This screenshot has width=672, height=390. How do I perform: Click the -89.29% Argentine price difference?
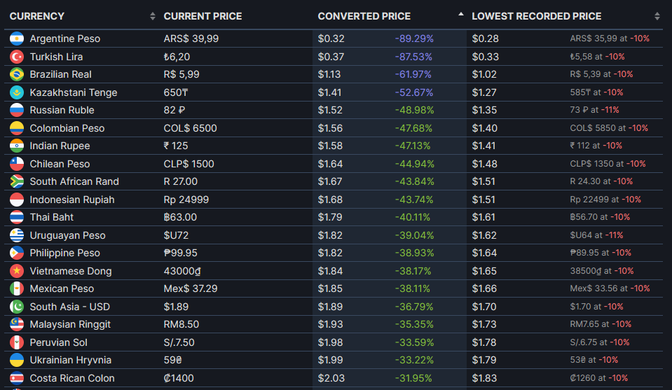click(x=414, y=39)
